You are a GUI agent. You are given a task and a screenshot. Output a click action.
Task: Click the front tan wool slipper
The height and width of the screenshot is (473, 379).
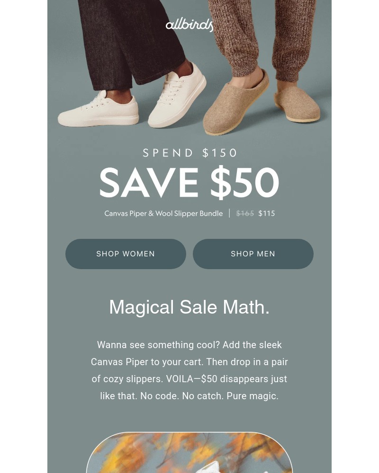pos(236,104)
